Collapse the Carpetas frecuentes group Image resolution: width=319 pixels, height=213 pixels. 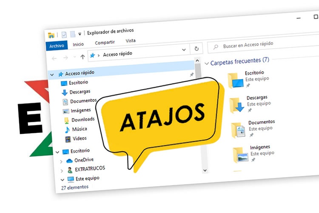[207, 63]
